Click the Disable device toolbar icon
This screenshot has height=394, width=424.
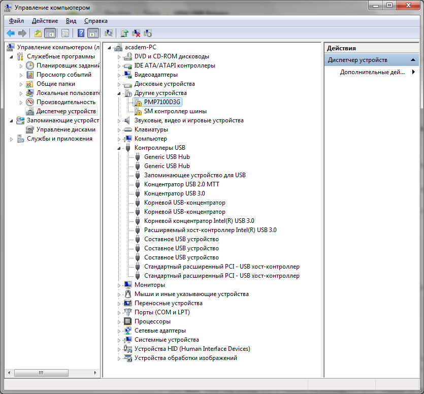tap(148, 33)
